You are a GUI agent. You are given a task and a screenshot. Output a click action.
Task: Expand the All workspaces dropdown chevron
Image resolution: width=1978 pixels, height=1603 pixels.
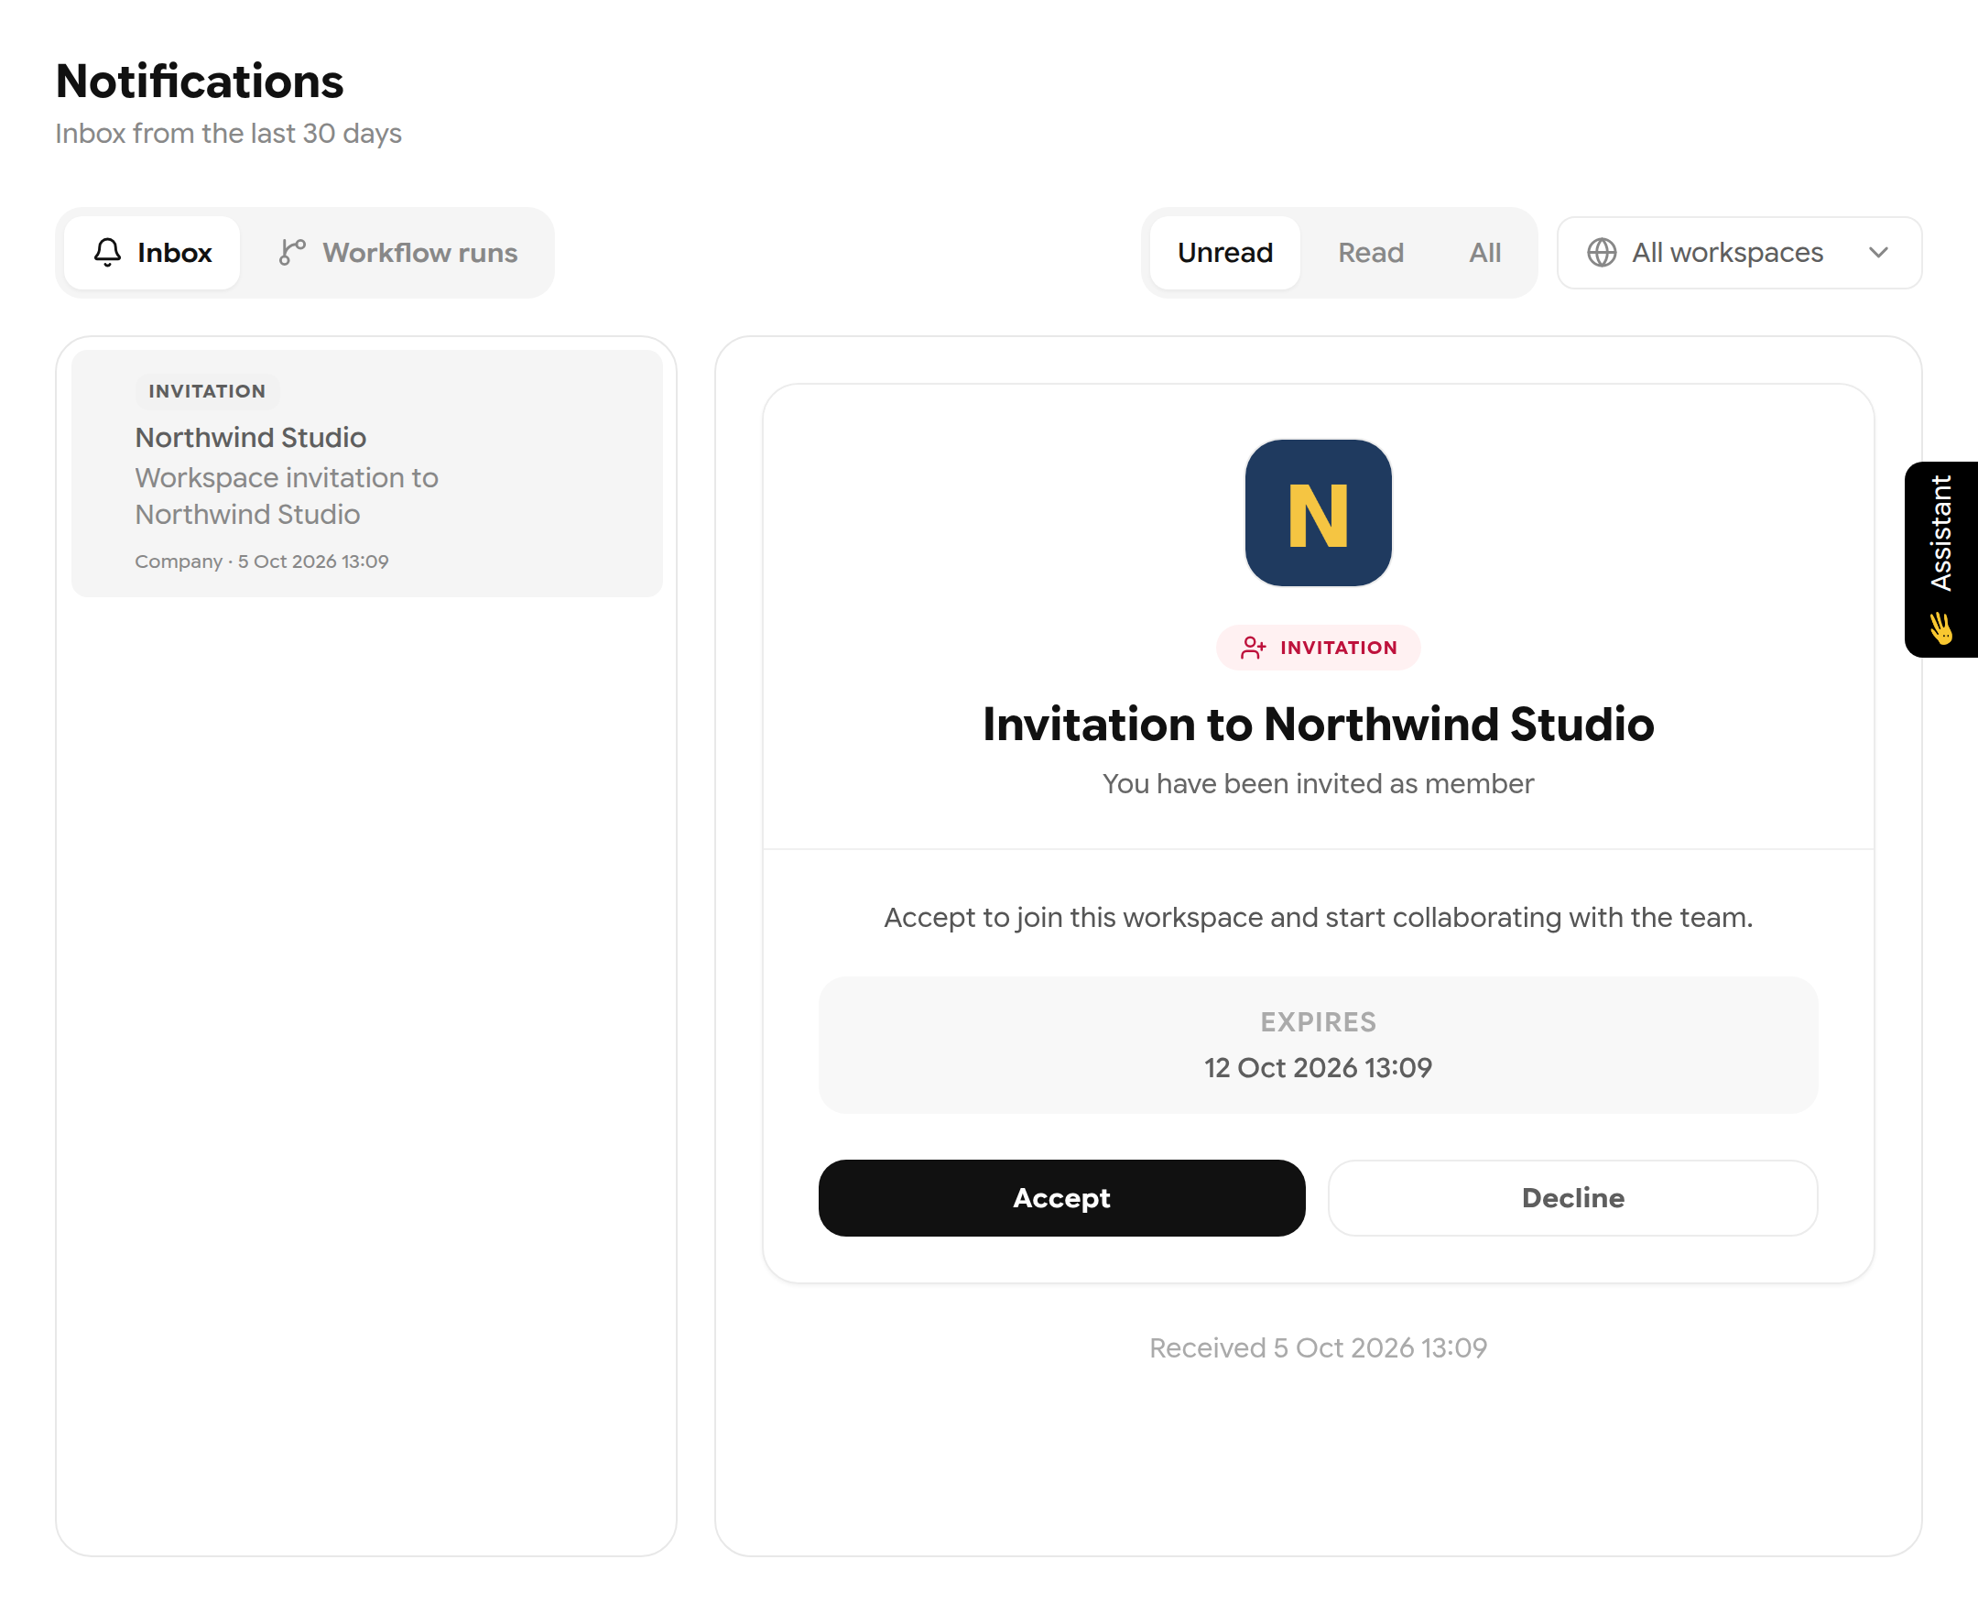(1878, 252)
